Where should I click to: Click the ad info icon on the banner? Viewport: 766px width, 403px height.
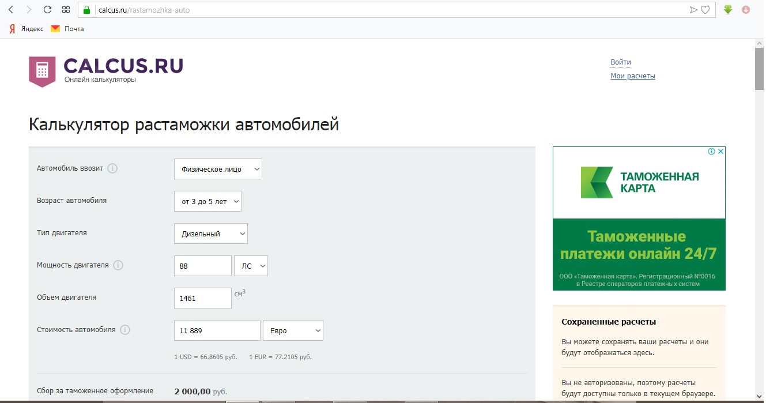712,151
